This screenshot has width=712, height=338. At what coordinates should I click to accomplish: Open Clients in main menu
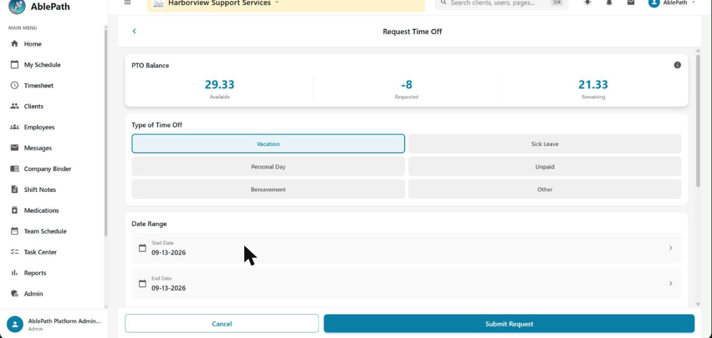pyautogui.click(x=33, y=106)
